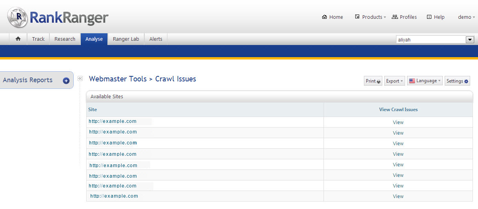Image resolution: width=478 pixels, height=209 pixels.
Task: Select the Alerts tab
Action: (x=156, y=39)
